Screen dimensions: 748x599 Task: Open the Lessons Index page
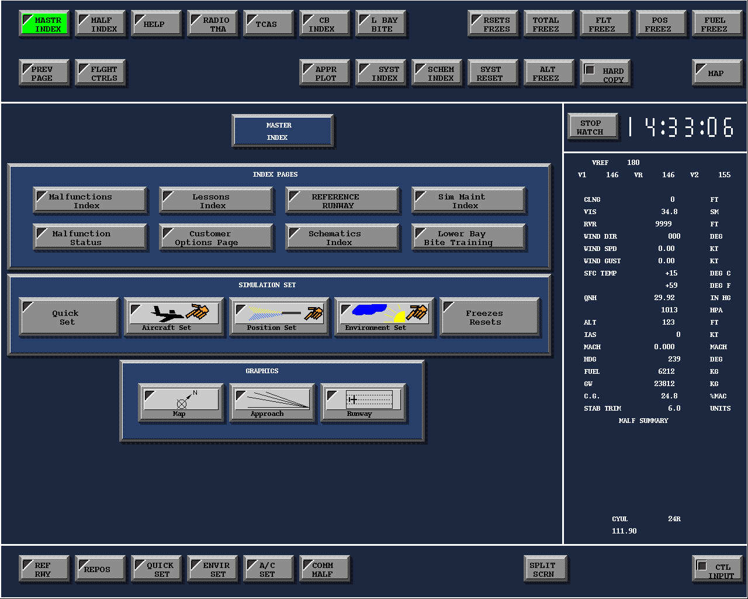[x=216, y=201]
